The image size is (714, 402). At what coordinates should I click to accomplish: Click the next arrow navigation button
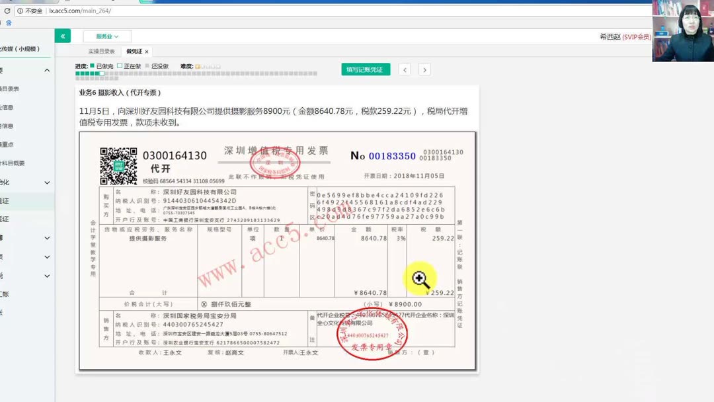pyautogui.click(x=424, y=69)
